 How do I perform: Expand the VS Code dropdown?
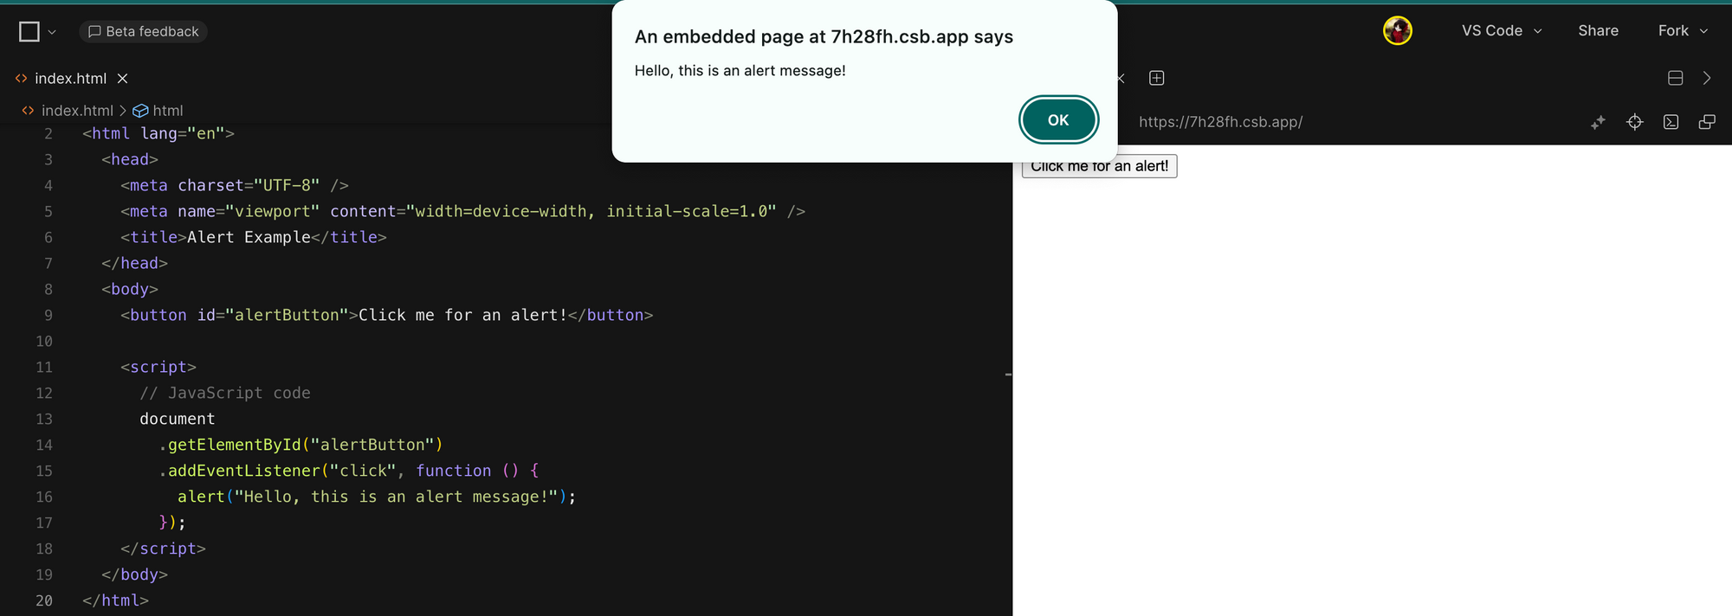[1502, 31]
